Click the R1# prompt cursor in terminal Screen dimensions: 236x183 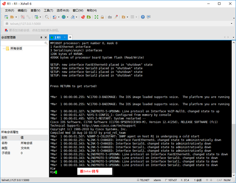tap(56, 172)
